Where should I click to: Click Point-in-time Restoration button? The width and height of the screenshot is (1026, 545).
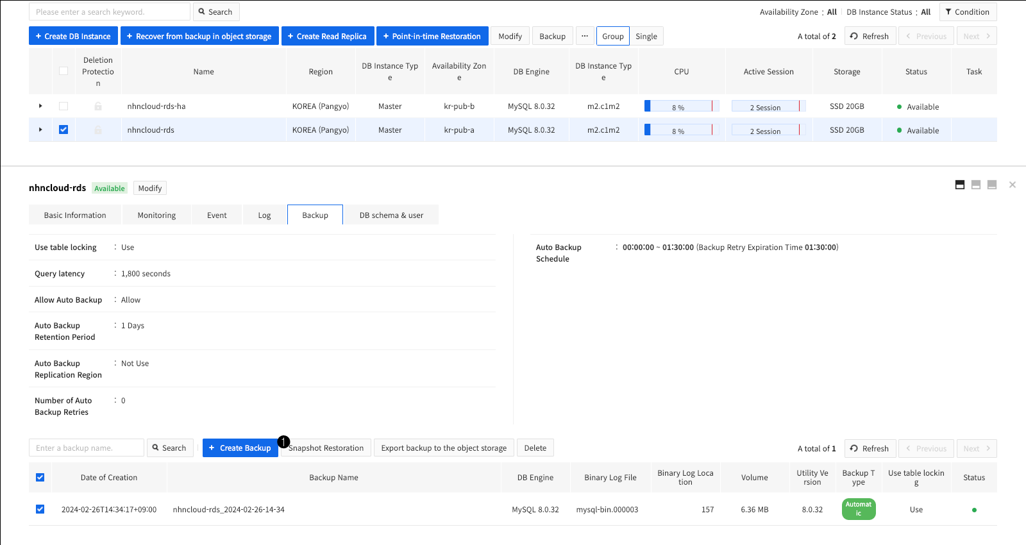(432, 36)
